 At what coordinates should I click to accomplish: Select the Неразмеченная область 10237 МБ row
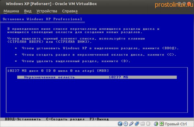click(97, 77)
